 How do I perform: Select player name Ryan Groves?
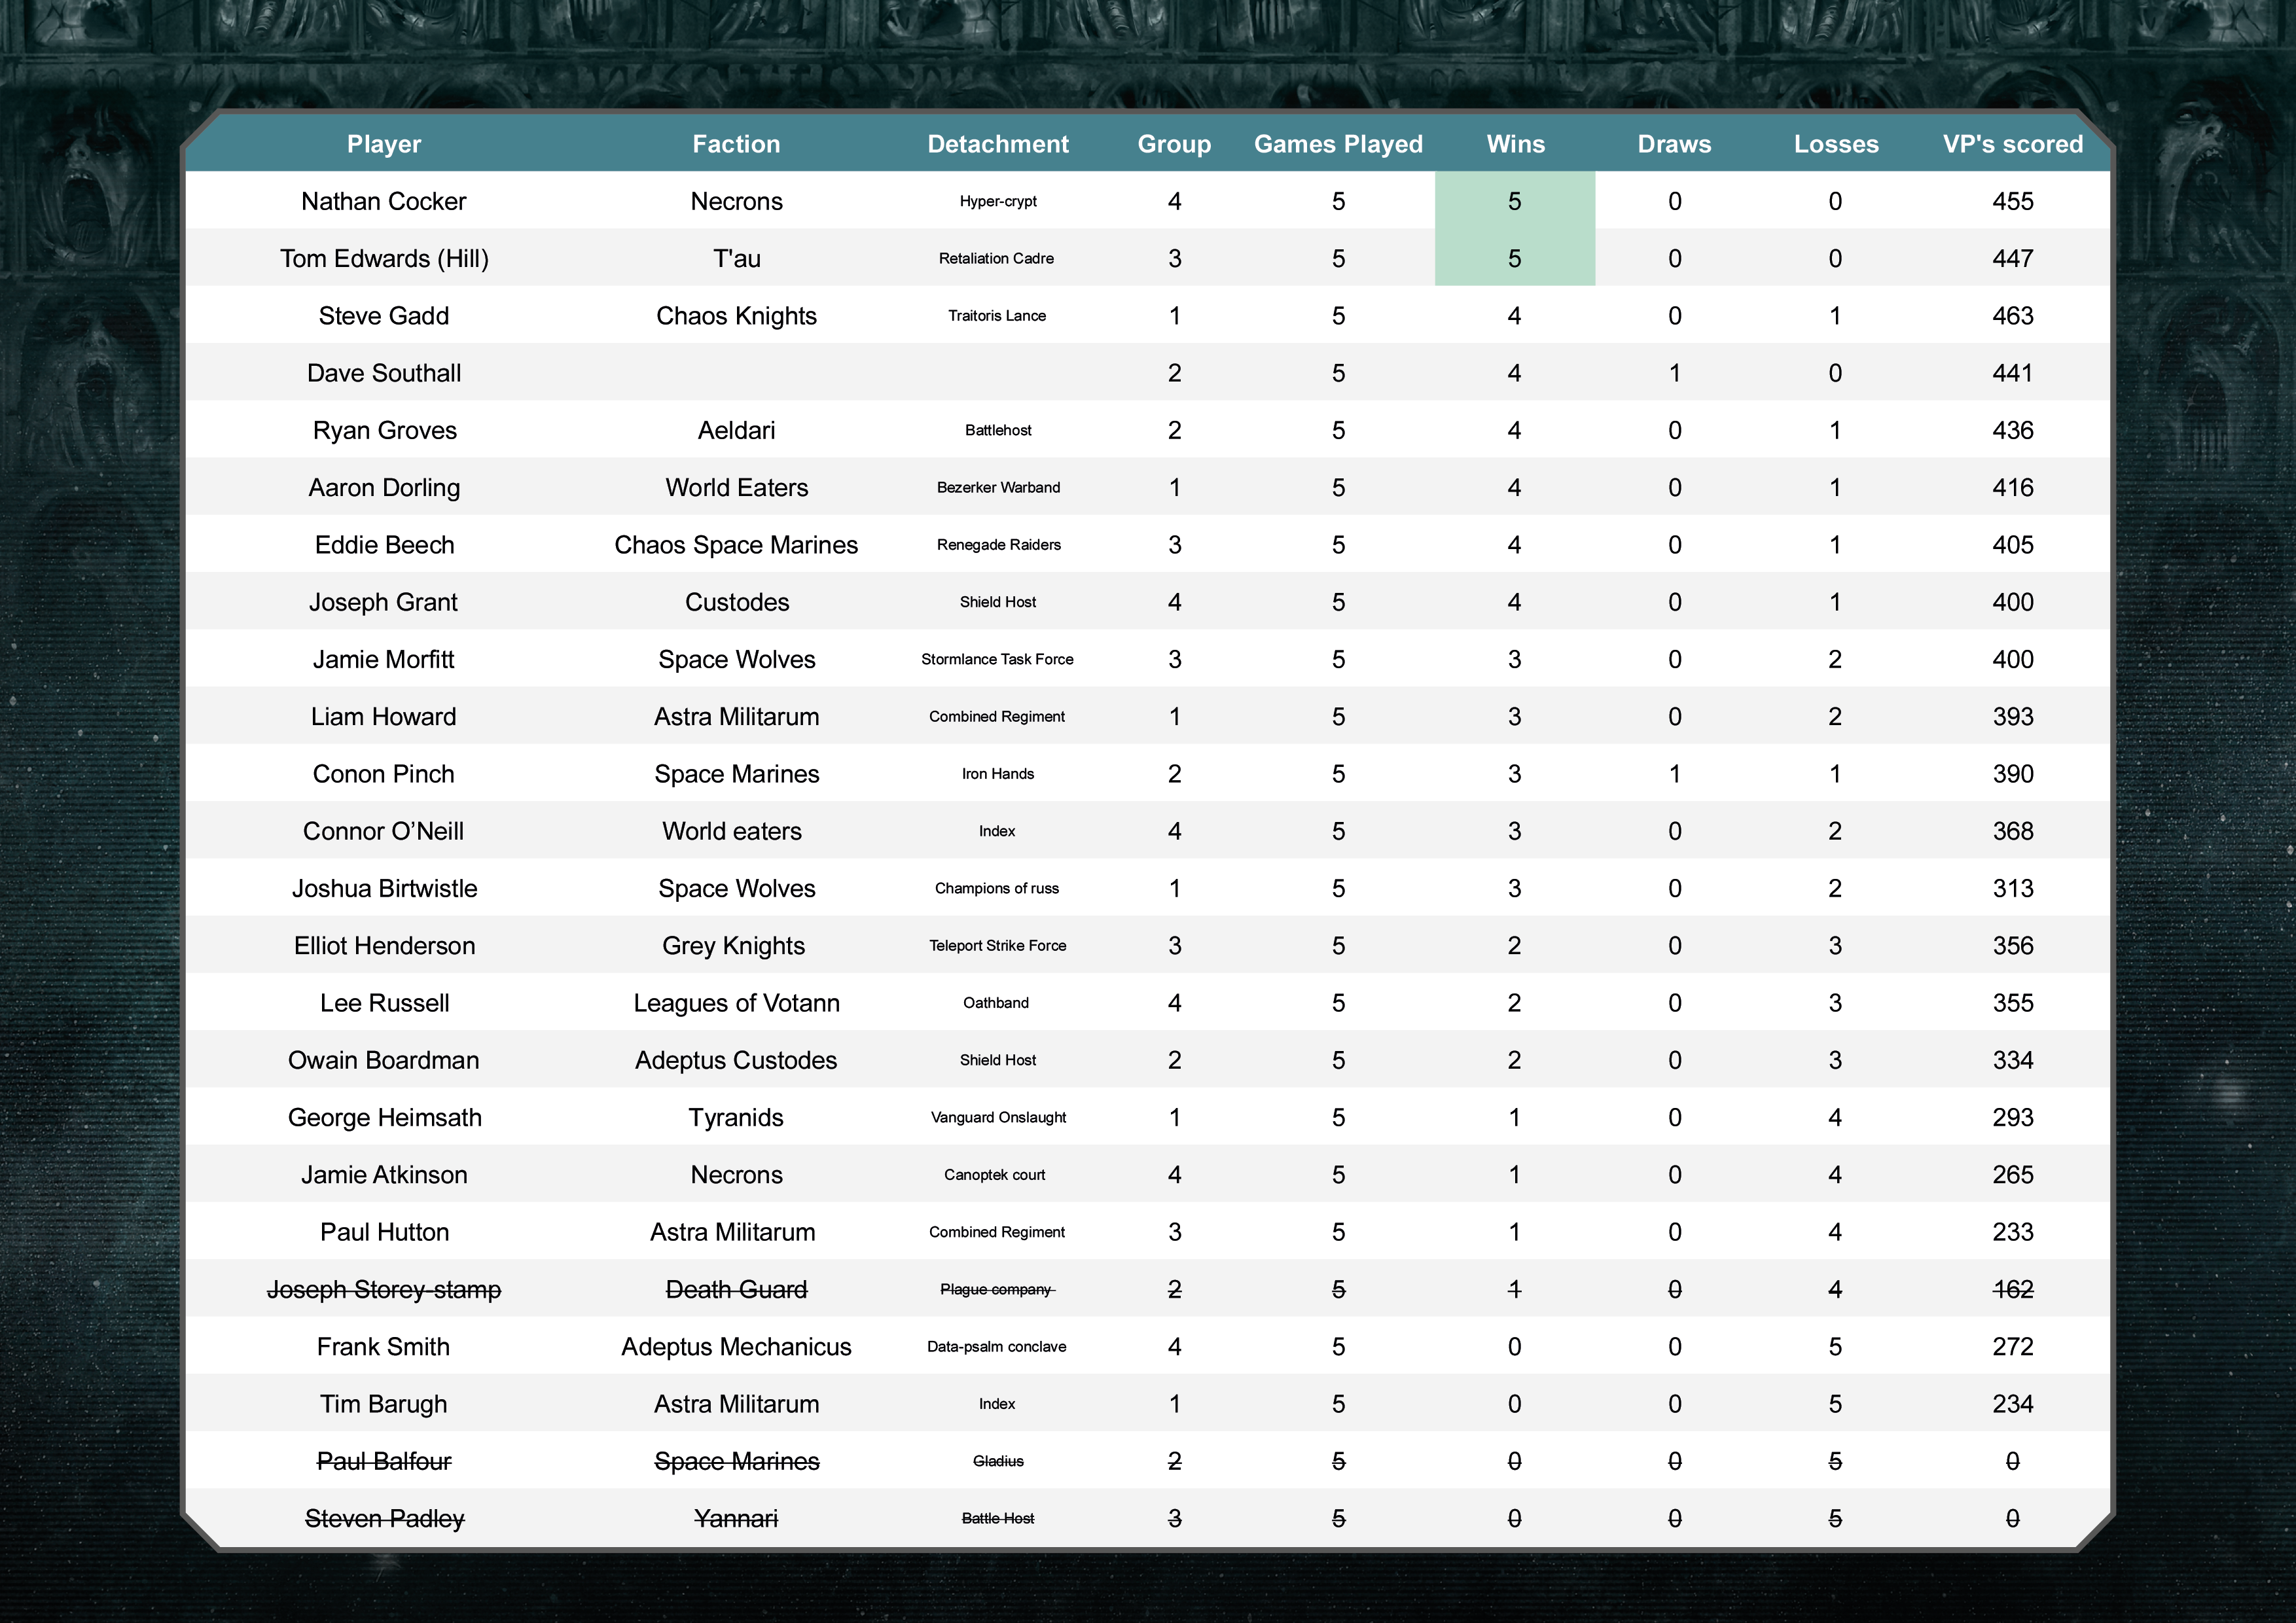(384, 431)
